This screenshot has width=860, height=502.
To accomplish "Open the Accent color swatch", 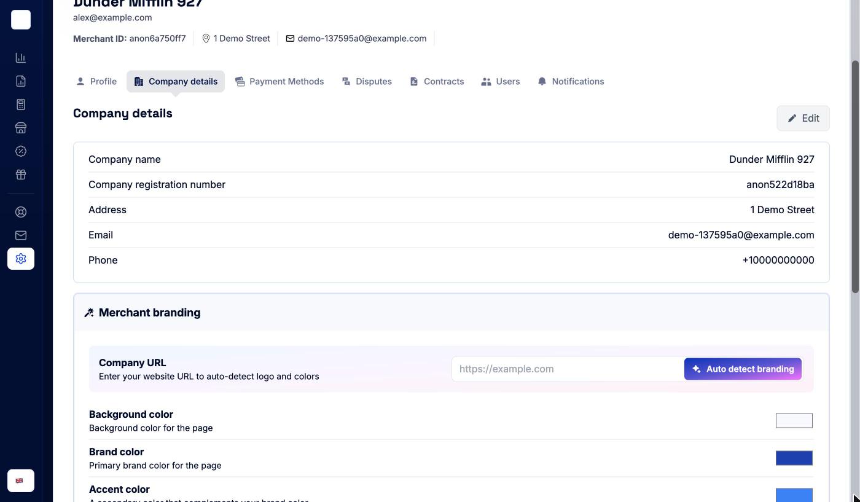I will click(x=794, y=495).
